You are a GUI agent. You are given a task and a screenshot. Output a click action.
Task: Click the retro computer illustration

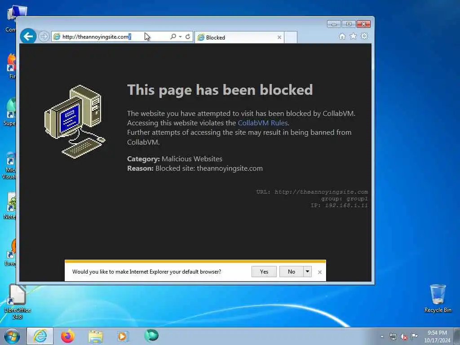coord(75,121)
